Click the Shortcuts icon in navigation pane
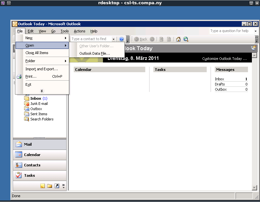 click(57, 186)
